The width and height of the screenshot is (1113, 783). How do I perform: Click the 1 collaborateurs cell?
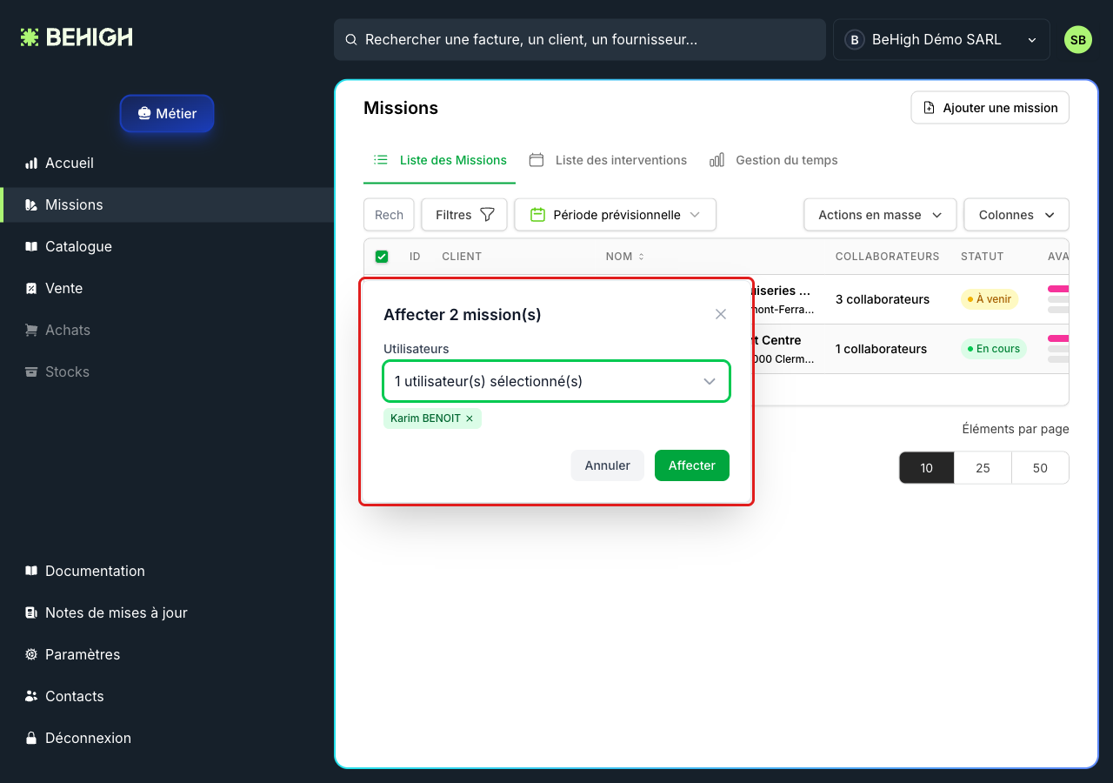[882, 349]
